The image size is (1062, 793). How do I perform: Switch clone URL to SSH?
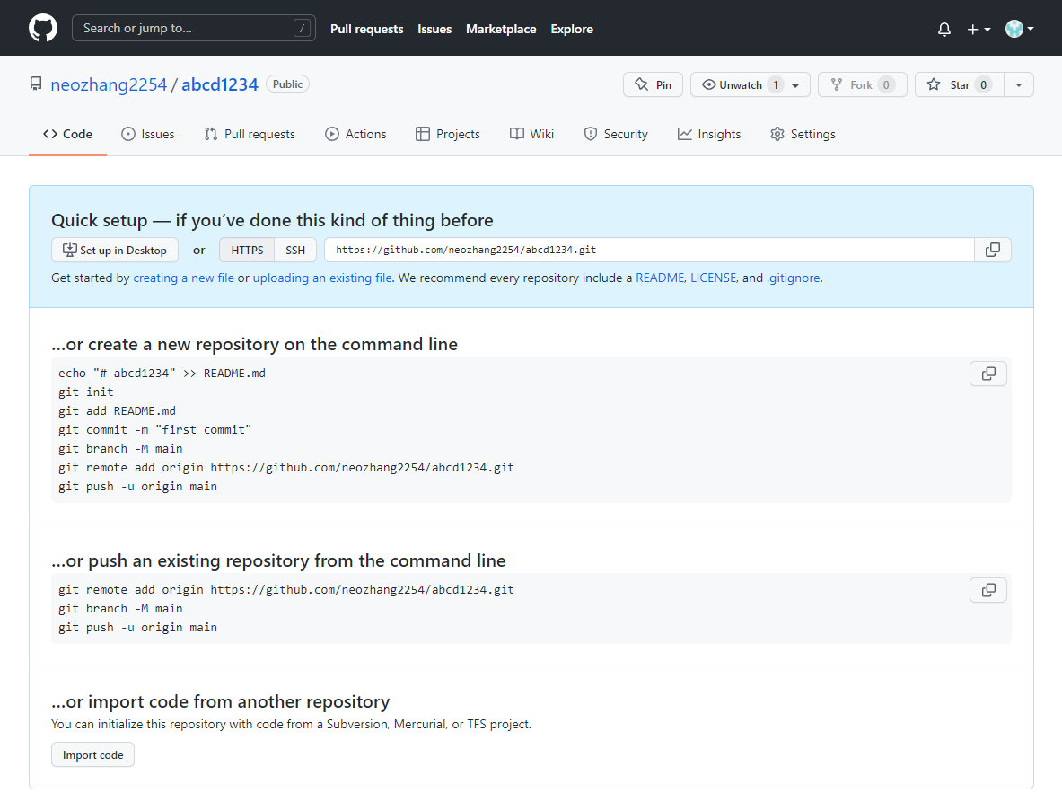[295, 251]
